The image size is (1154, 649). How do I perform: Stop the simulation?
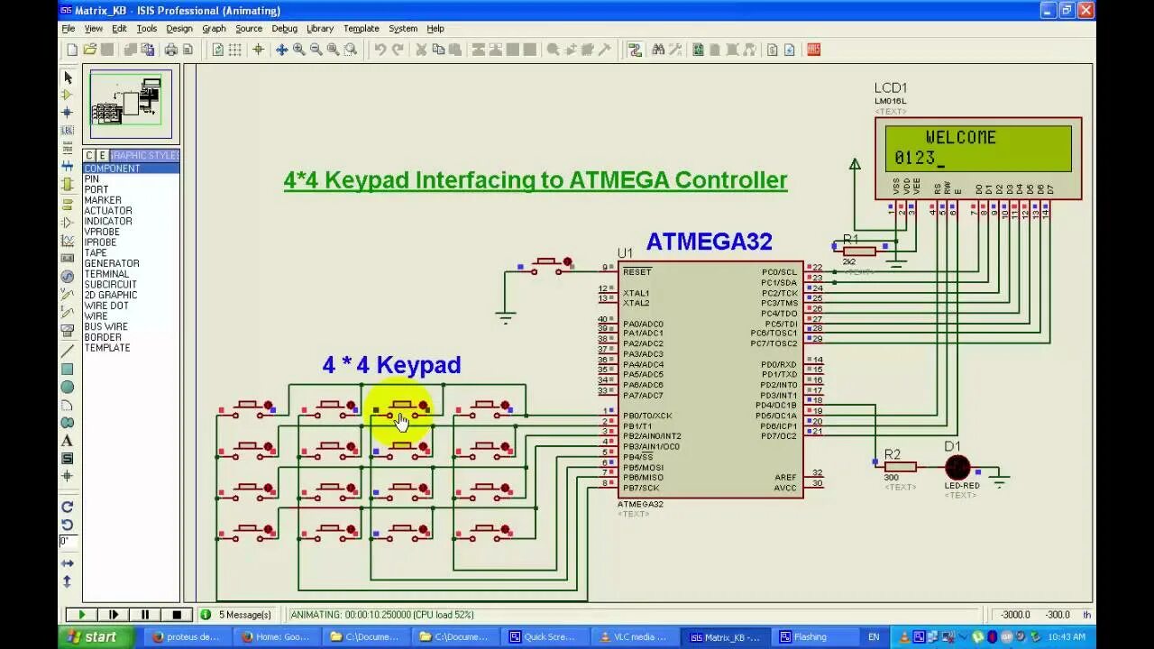(x=177, y=615)
